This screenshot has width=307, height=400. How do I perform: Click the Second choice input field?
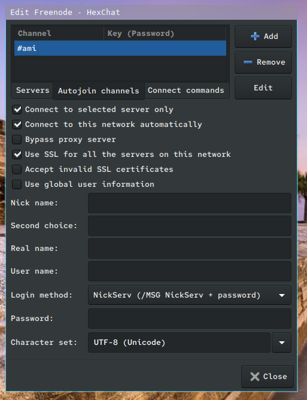click(x=190, y=226)
